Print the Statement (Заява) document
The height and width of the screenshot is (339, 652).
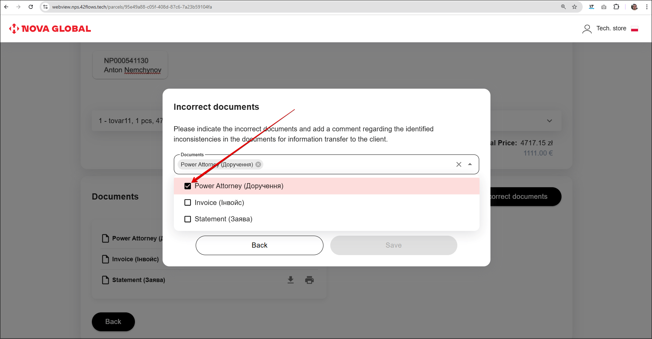pyautogui.click(x=309, y=280)
